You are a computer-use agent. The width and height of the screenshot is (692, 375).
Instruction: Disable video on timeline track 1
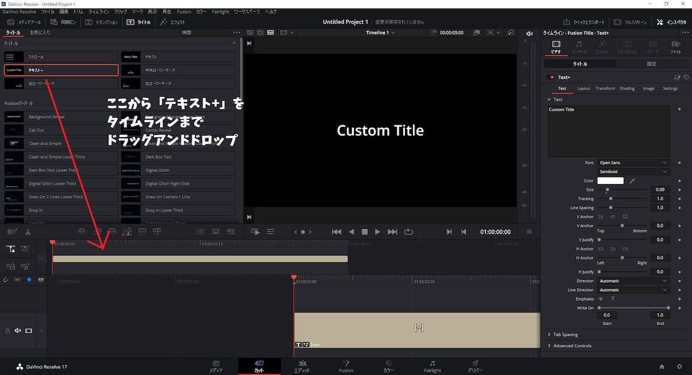(29, 331)
